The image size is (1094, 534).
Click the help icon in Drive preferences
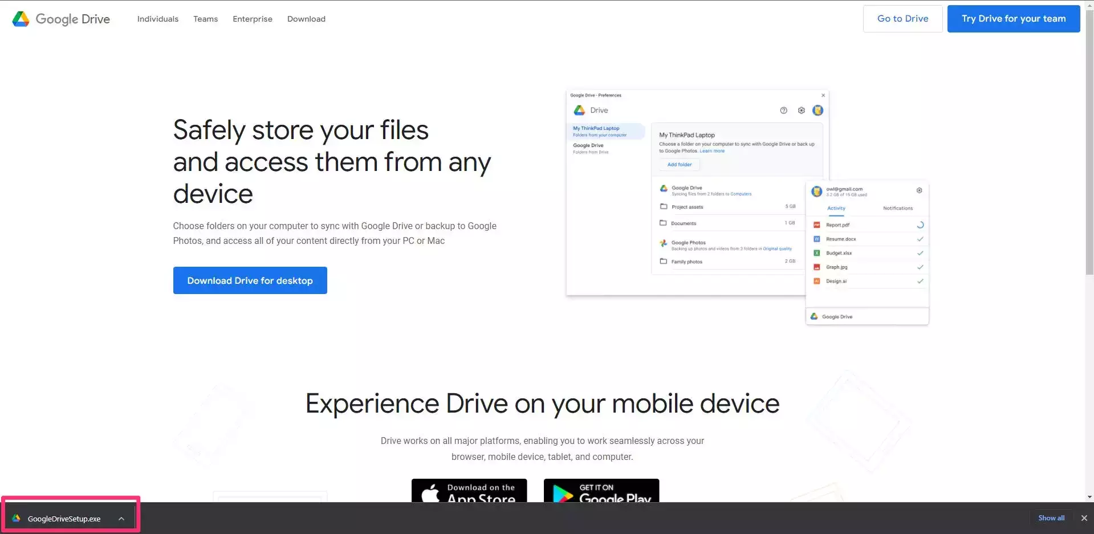783,111
